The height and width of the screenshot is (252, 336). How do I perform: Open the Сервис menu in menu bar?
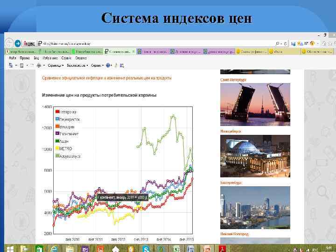66,58
